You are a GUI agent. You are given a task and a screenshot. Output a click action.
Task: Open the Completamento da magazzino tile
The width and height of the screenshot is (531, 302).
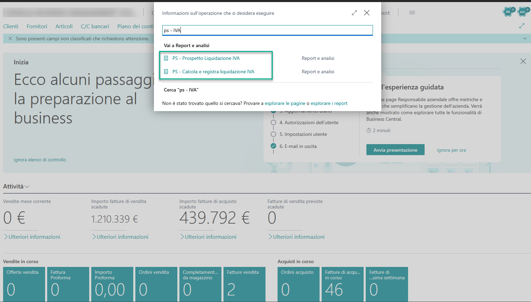(x=200, y=284)
